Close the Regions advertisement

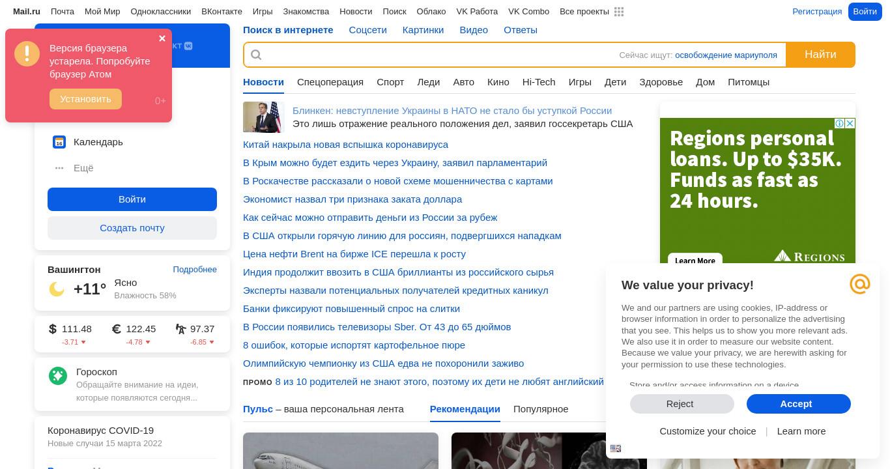tap(850, 124)
